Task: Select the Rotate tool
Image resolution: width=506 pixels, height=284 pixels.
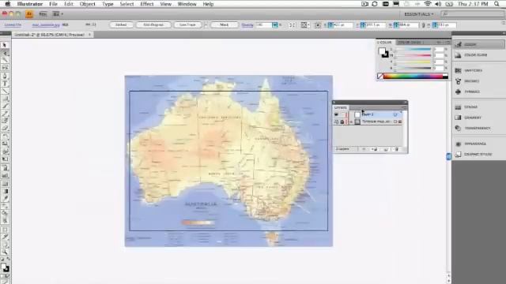Action: tap(6, 136)
